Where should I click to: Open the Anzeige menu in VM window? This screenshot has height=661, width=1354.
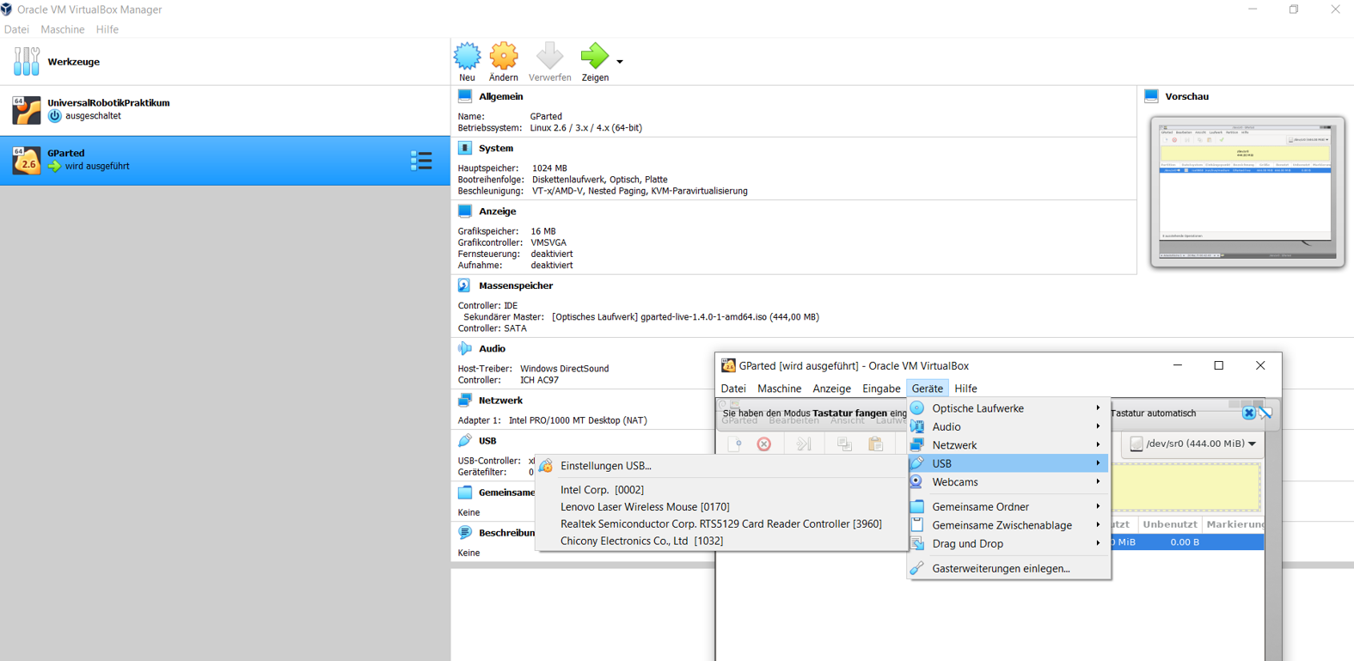click(831, 389)
